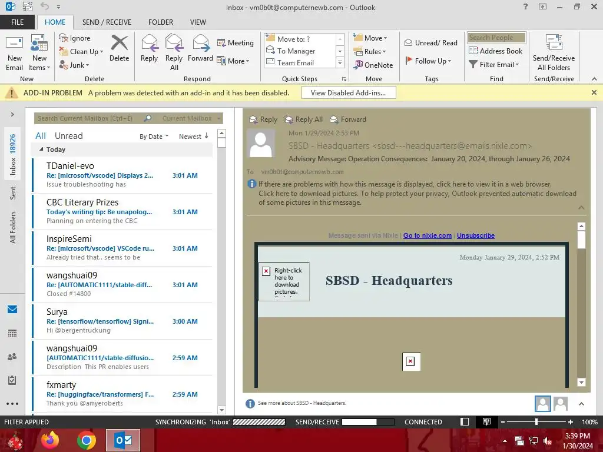Click the See more about SBSD info icon
This screenshot has width=603, height=452.
[x=250, y=404]
